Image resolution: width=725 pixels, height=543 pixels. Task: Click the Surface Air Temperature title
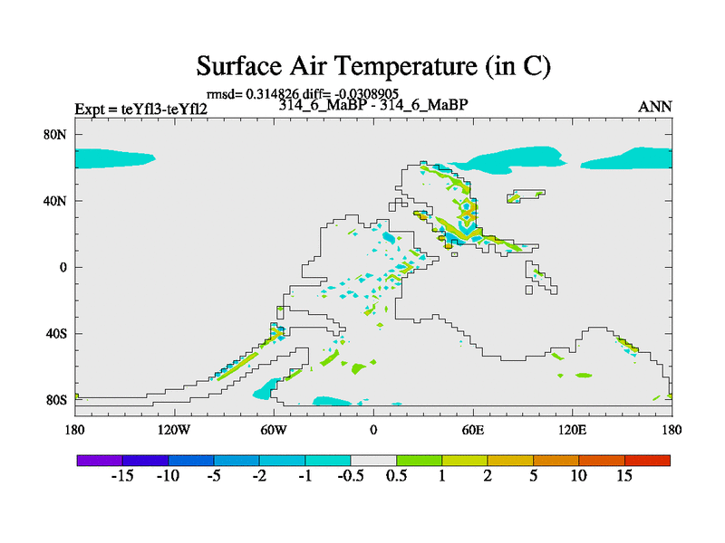pyautogui.click(x=373, y=67)
